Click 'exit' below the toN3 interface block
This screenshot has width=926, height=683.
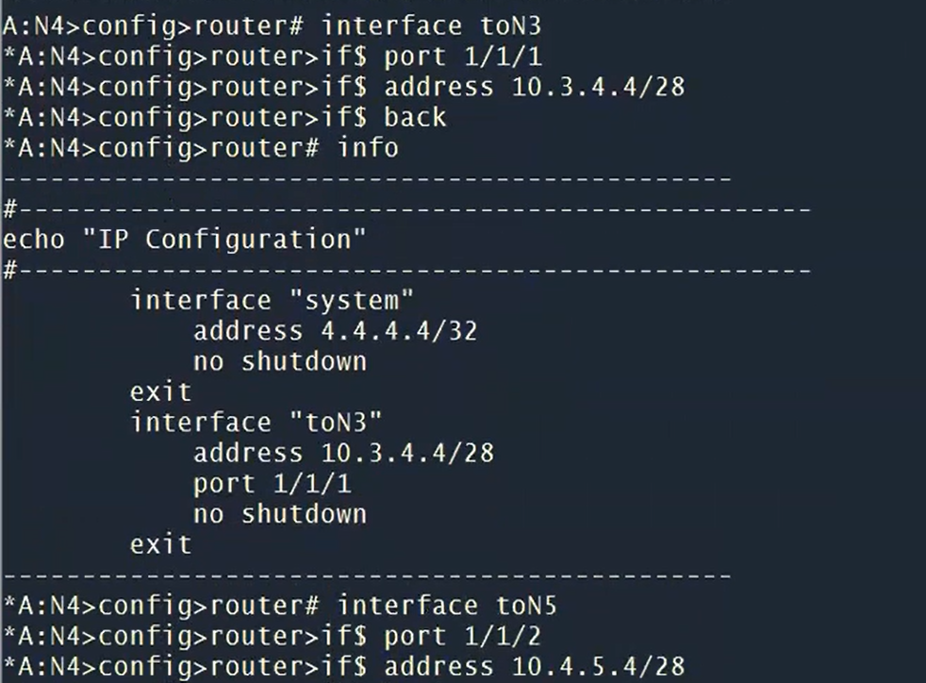pos(160,544)
